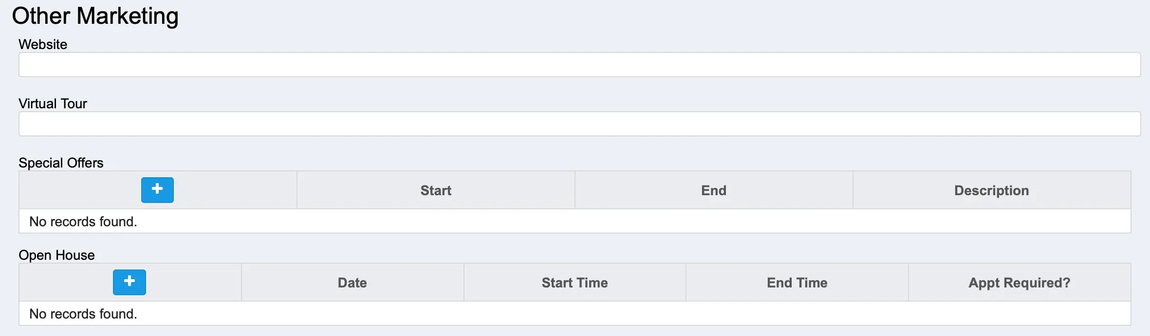
Task: Add a new Open House record
Action: click(130, 282)
